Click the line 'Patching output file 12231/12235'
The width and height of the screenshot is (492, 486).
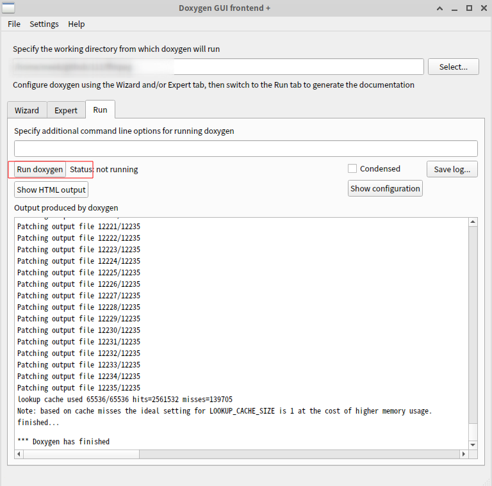(x=79, y=341)
